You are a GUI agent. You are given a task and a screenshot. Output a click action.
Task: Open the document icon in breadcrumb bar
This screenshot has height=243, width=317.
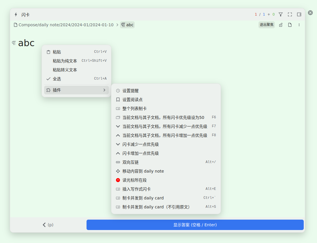pyautogui.click(x=290, y=25)
